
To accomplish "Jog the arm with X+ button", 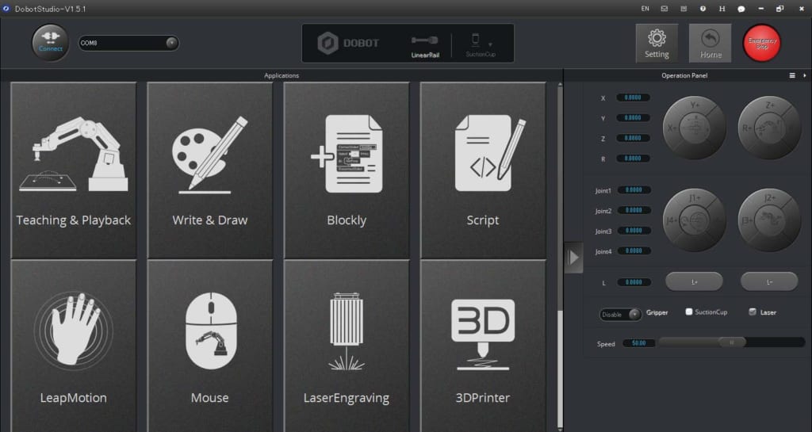I will pyautogui.click(x=671, y=128).
